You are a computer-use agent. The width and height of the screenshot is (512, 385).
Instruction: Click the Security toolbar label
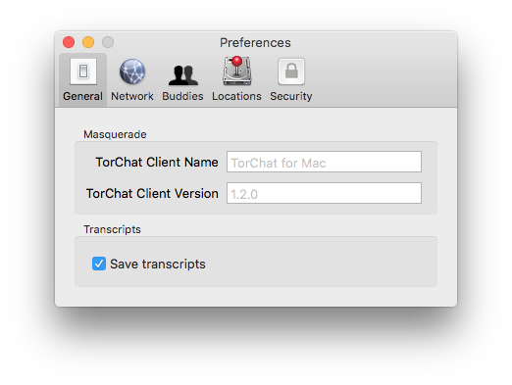(x=291, y=96)
